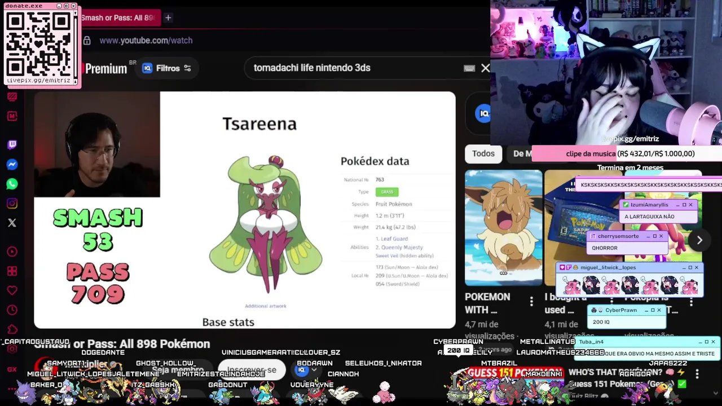Open the Smash or Pass: All 898 Pokémon title
The height and width of the screenshot is (406, 722).
tap(122, 344)
